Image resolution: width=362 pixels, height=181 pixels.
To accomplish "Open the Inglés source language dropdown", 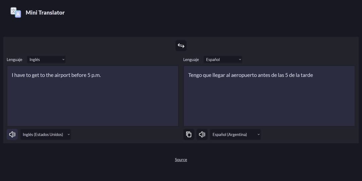I will tap(46, 60).
